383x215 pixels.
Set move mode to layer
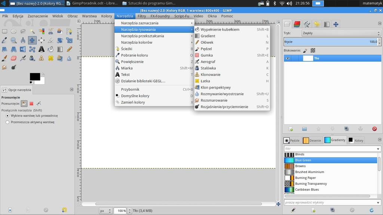coord(24,104)
